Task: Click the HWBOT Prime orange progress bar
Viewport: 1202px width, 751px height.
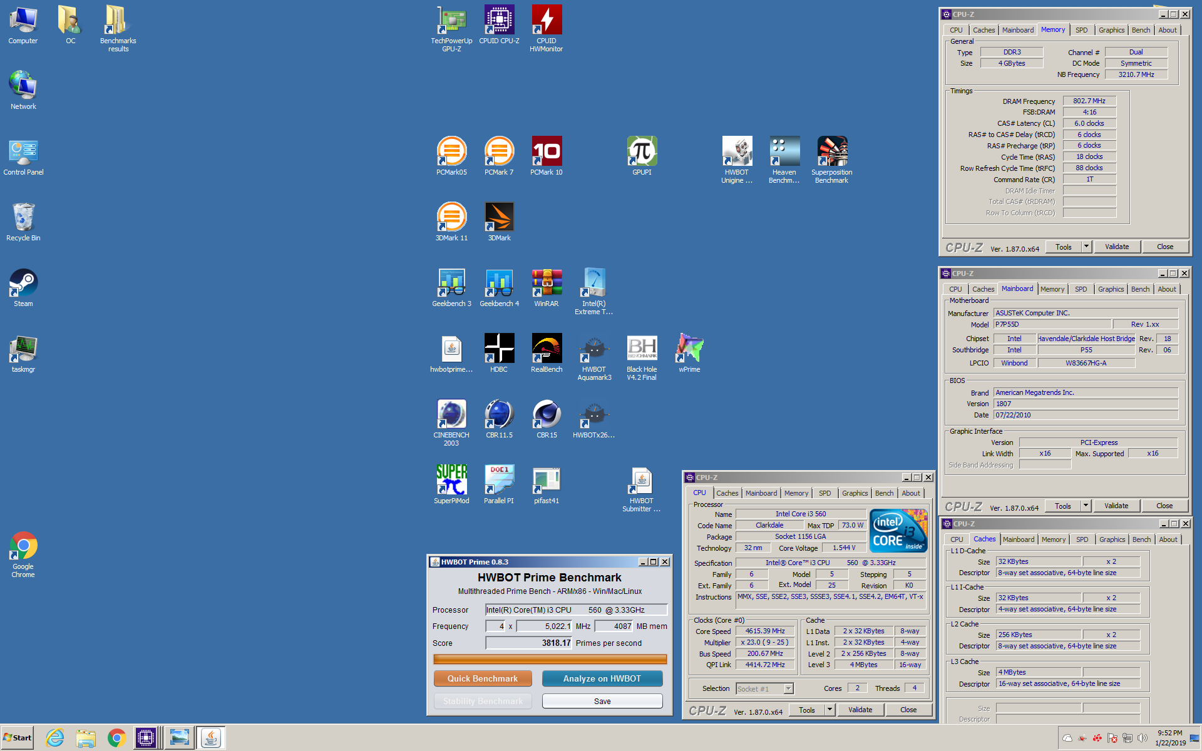Action: click(x=550, y=659)
